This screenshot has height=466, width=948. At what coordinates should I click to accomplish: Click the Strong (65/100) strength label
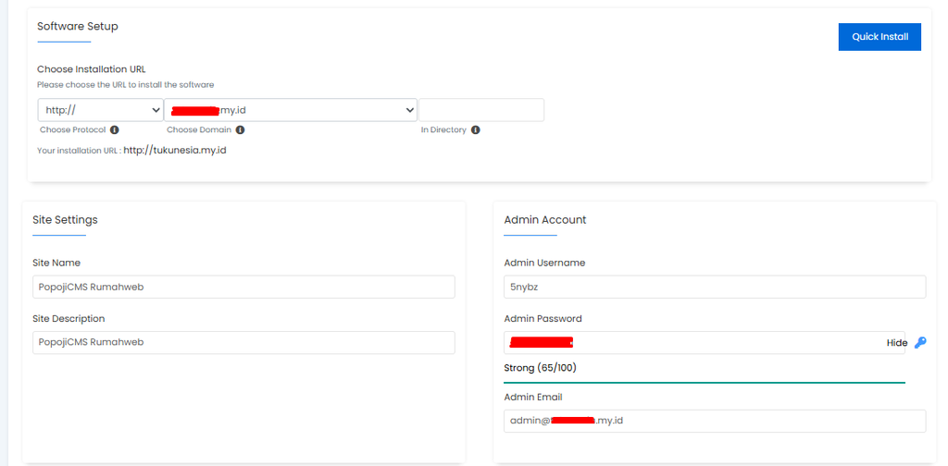[540, 368]
